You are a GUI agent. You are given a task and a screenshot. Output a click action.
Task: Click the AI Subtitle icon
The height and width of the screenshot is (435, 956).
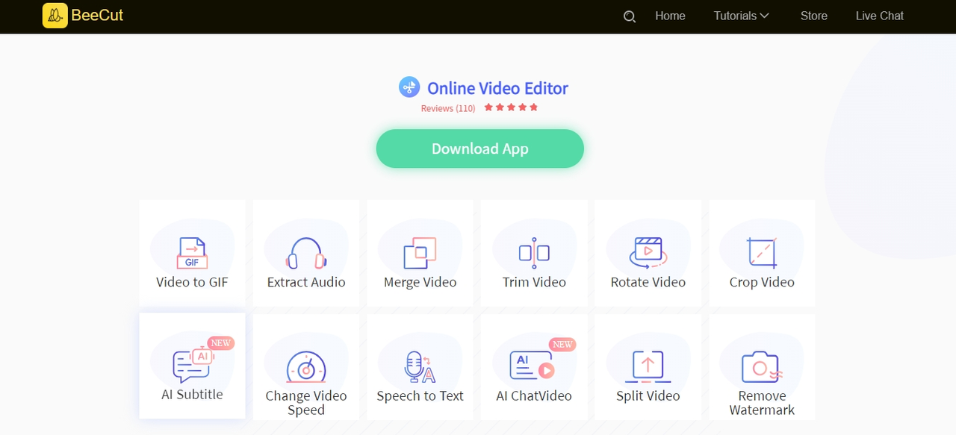pos(192,365)
